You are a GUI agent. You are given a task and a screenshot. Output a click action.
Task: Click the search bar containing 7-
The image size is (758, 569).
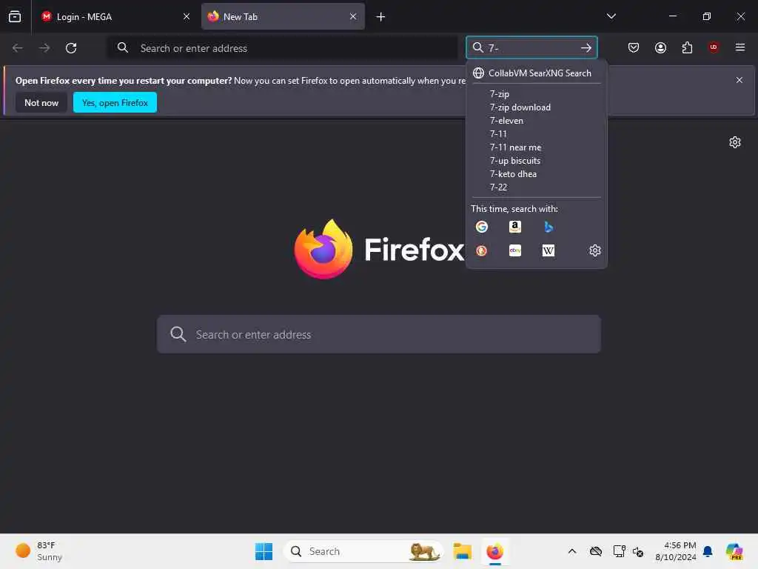click(x=531, y=47)
